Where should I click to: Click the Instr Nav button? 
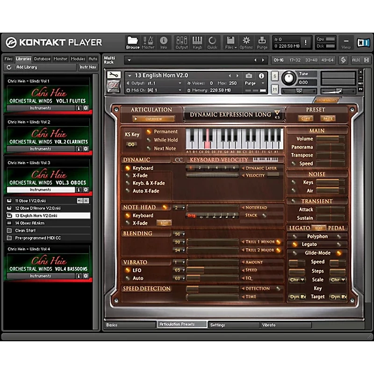tap(88, 67)
